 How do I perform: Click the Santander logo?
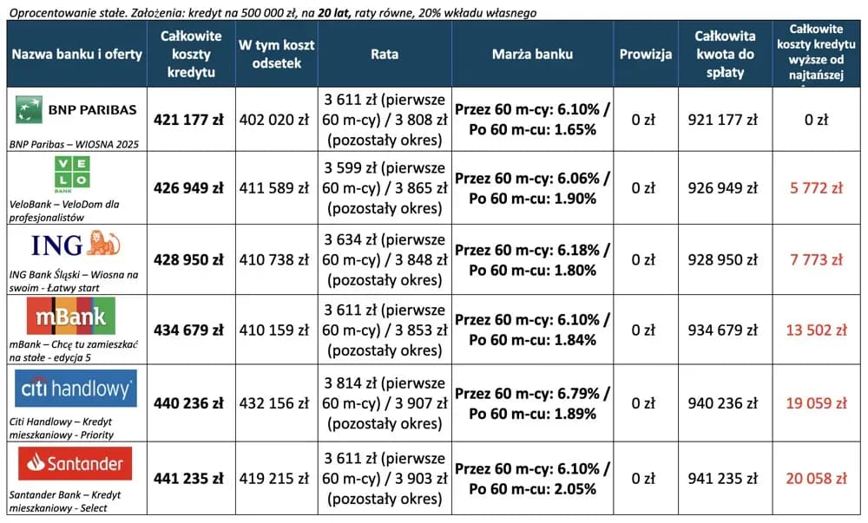point(76,463)
